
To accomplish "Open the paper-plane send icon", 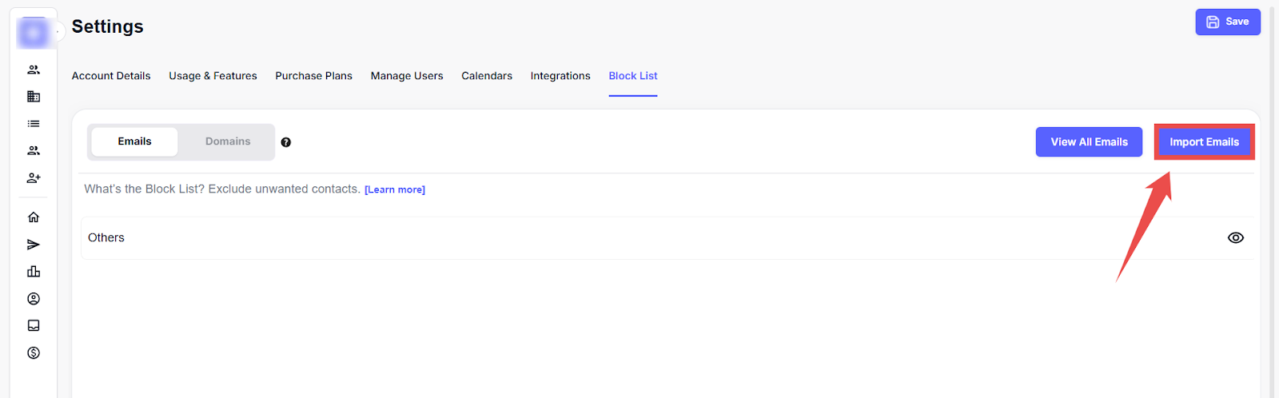I will (x=34, y=245).
